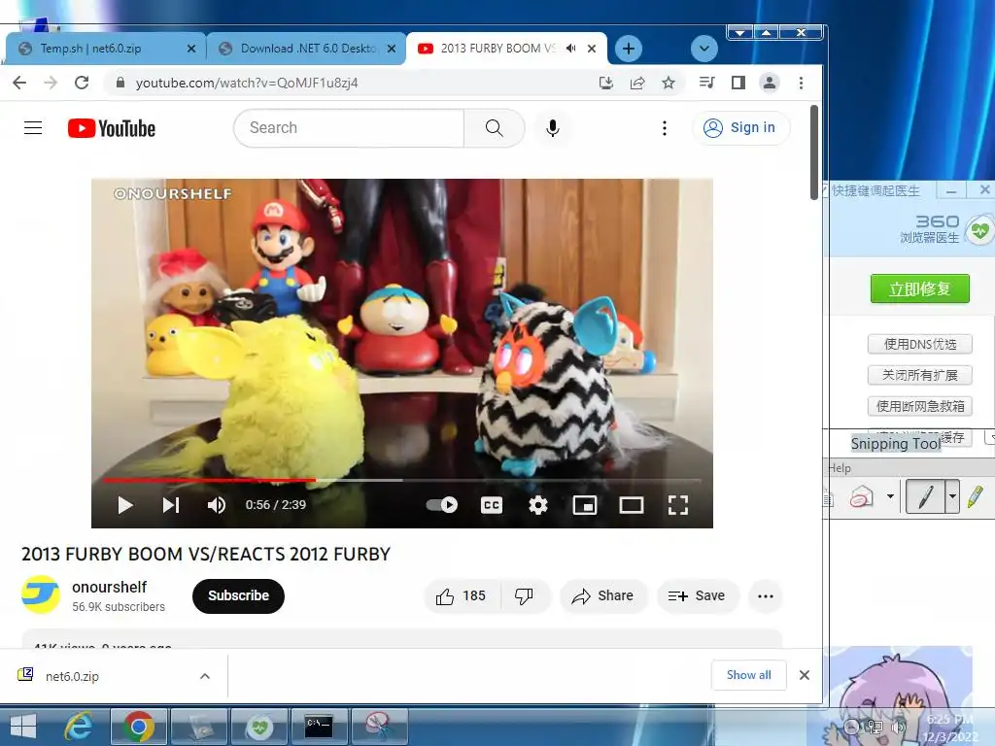This screenshot has width=995, height=746.
Task: Go to YouTube home logo
Action: coord(112,129)
